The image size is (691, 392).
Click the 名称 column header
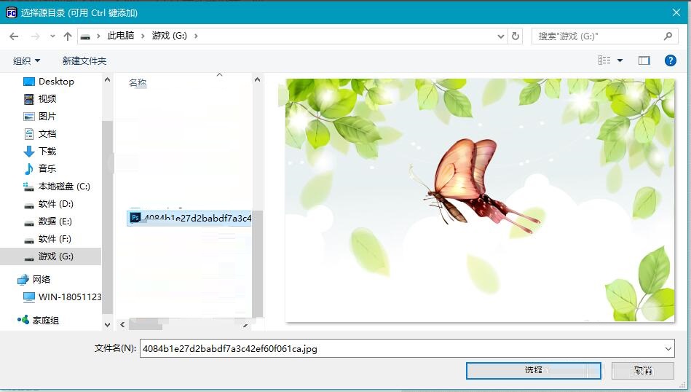coord(138,82)
